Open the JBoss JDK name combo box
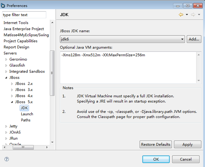 click(122, 39)
